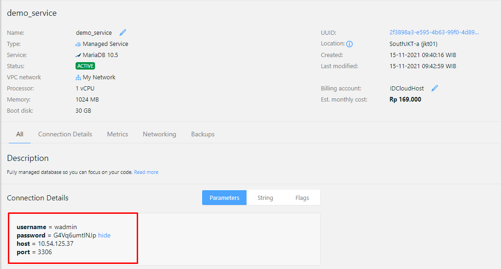Go to the Networking tab
Image resolution: width=501 pixels, height=269 pixels.
point(159,134)
